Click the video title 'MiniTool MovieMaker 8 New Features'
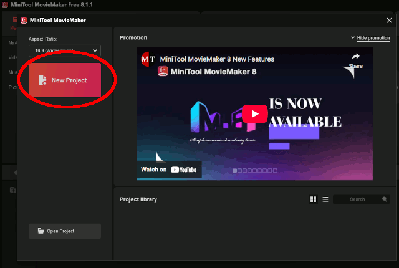 click(x=217, y=59)
